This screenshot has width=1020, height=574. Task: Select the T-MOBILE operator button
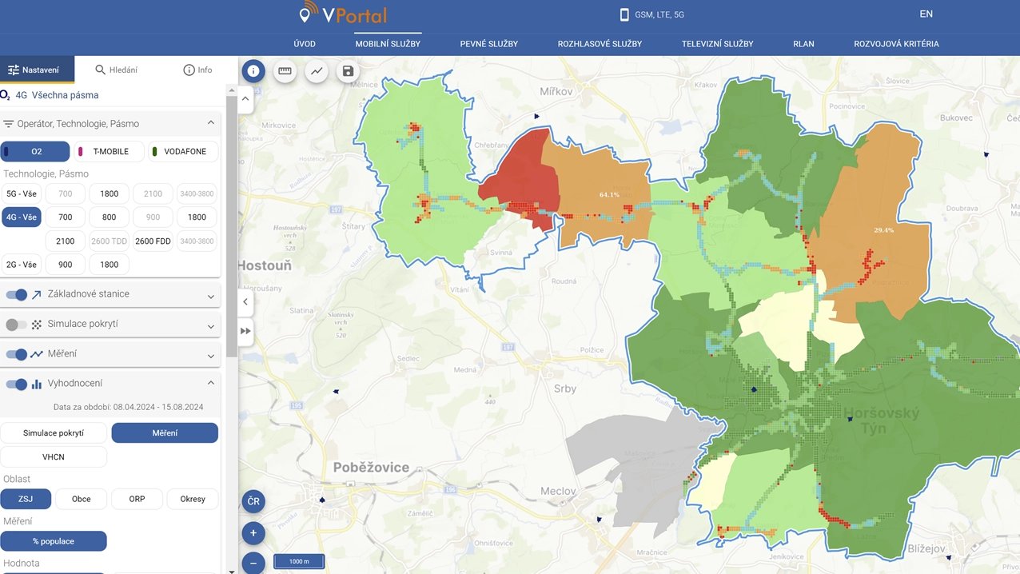[109, 151]
